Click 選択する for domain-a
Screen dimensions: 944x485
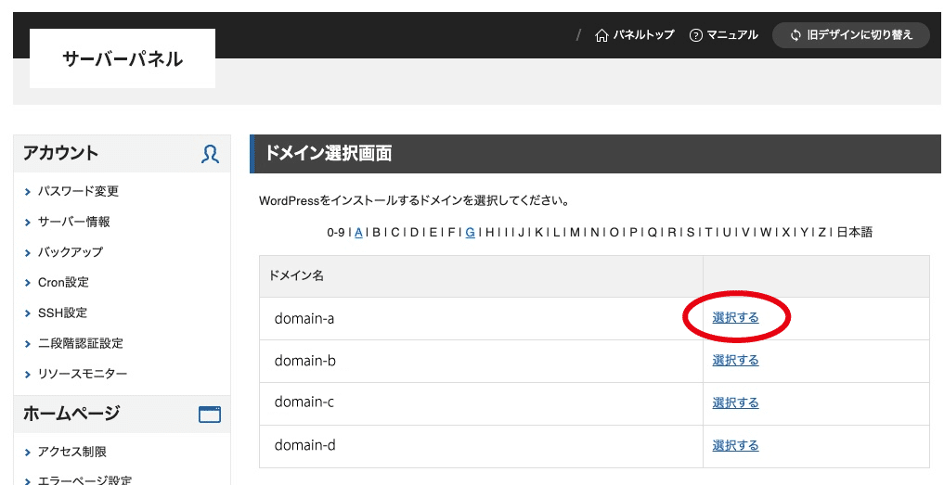pos(736,318)
